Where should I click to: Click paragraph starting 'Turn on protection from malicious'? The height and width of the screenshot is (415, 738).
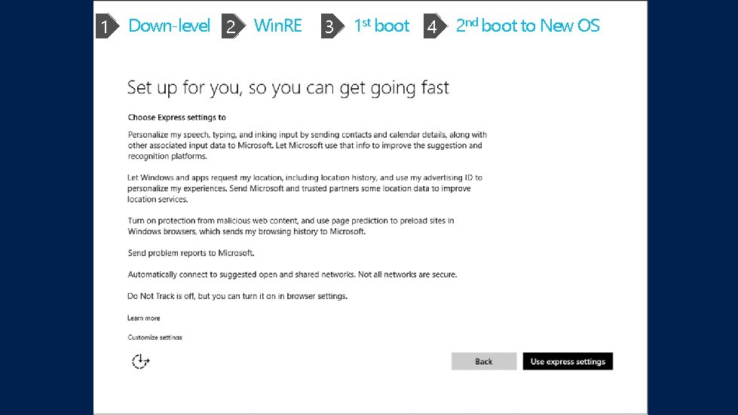click(x=291, y=226)
